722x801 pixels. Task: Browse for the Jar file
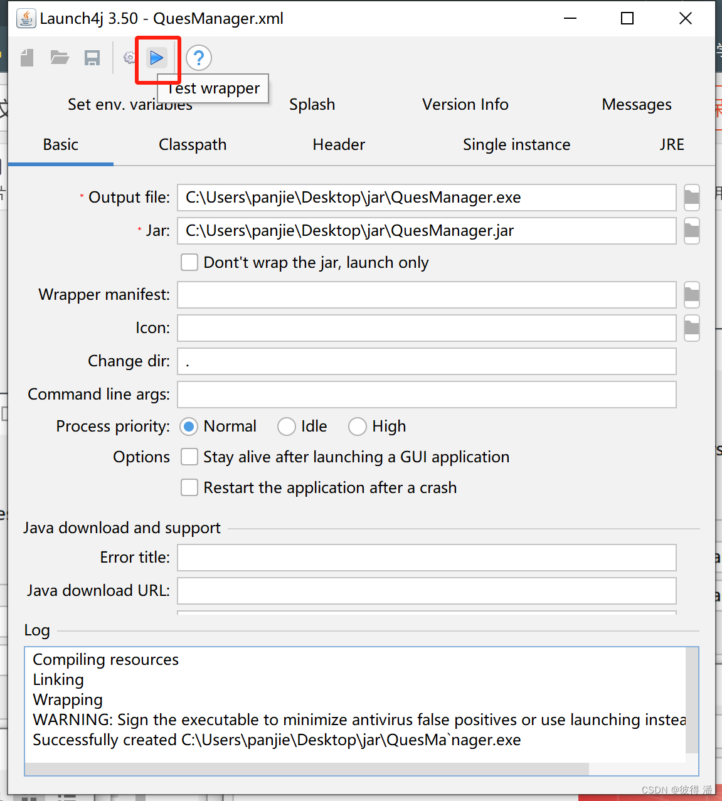click(691, 231)
